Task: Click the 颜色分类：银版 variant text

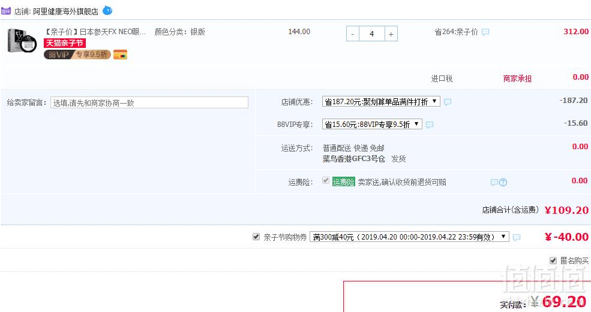Action: (x=180, y=32)
